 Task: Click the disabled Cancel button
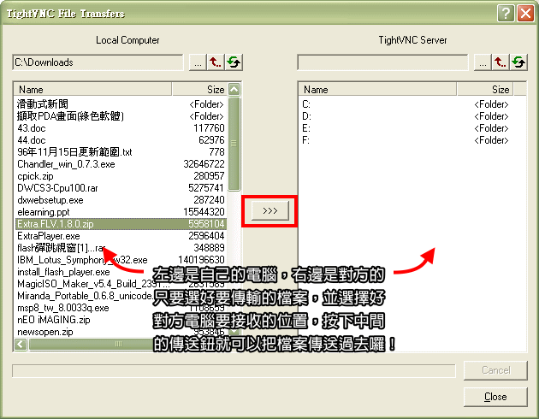pyautogui.click(x=495, y=370)
